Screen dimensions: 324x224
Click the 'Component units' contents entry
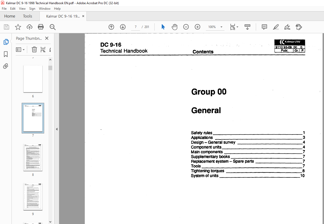(x=206, y=147)
